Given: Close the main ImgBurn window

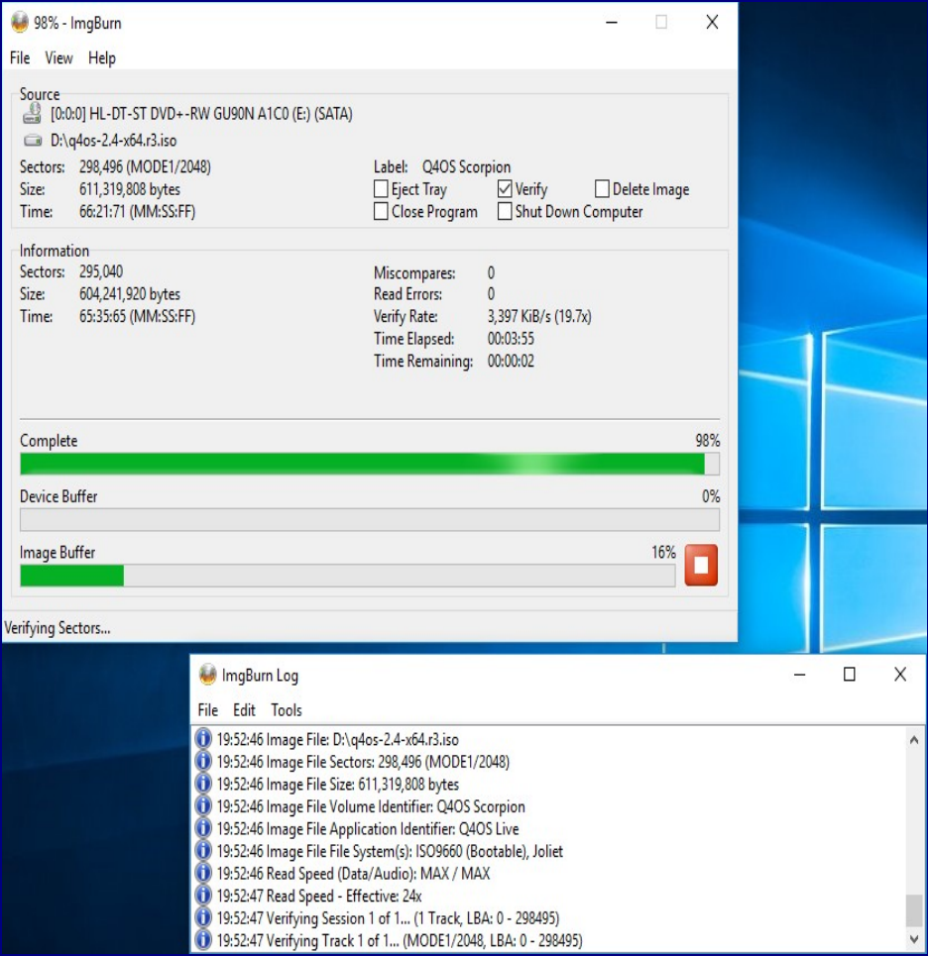Looking at the screenshot, I should (712, 23).
